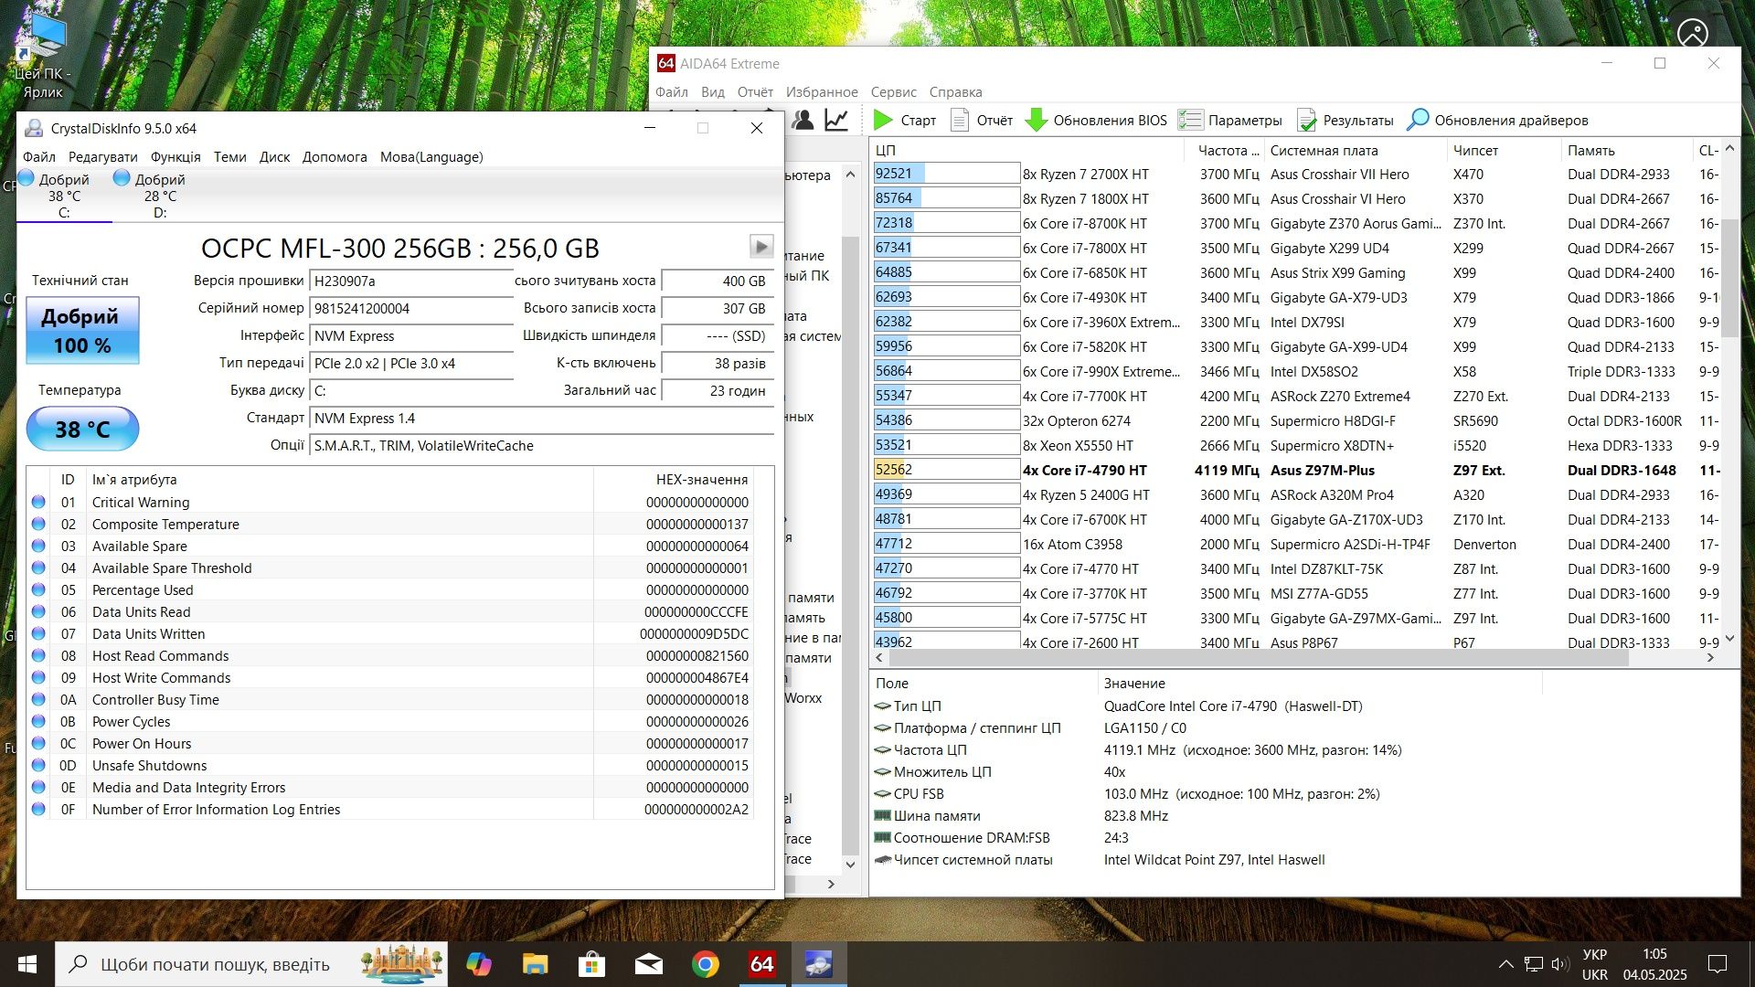Click the report document icon in AIDA64 toolbar
1755x987 pixels.
[x=960, y=120]
